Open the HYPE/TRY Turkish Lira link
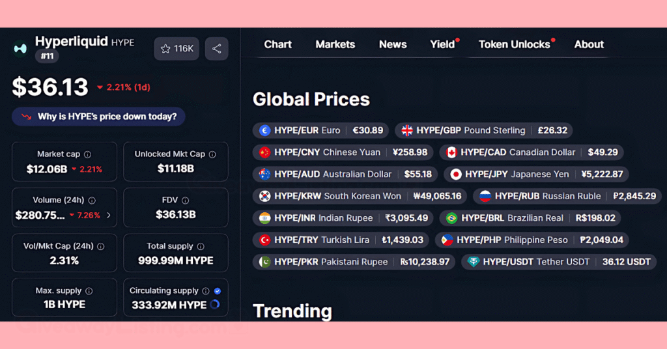The width and height of the screenshot is (667, 349). 341,240
